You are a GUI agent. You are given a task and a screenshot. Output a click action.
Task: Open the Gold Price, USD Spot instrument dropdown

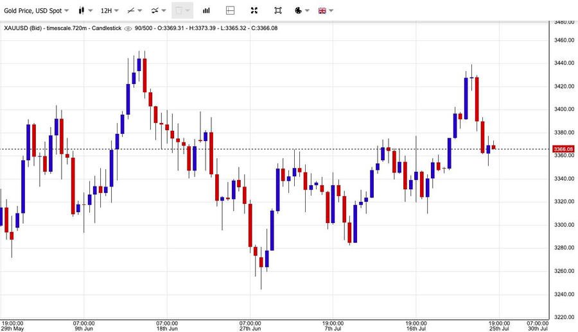pos(36,11)
